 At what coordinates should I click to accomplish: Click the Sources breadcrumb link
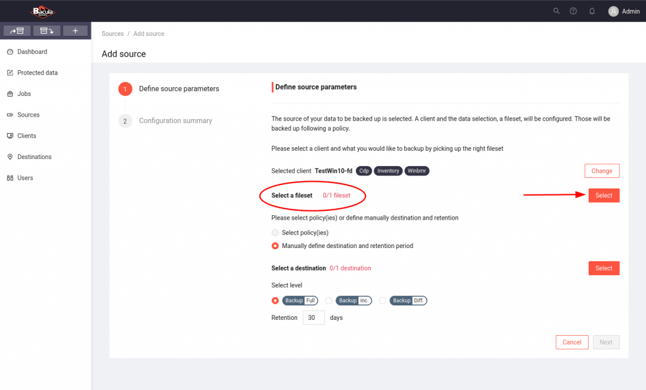112,34
